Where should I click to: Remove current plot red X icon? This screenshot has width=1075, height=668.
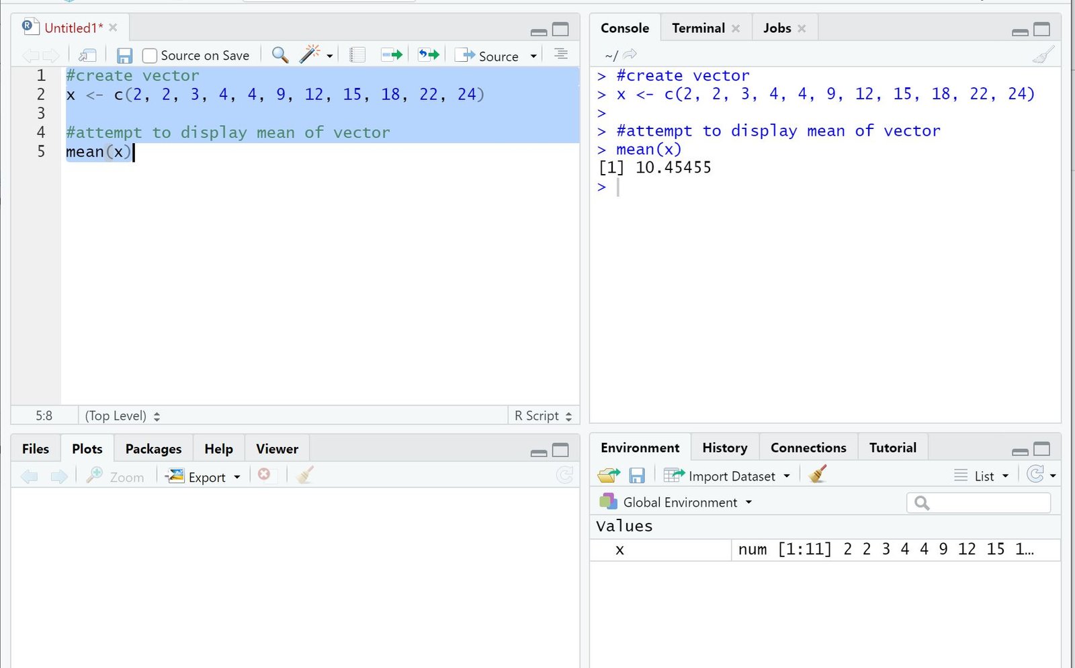point(264,474)
